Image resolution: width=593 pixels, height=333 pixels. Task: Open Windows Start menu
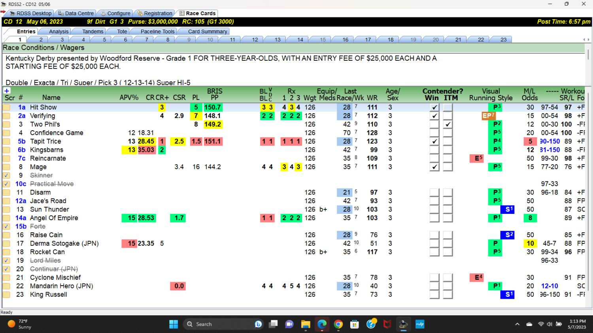(x=174, y=324)
